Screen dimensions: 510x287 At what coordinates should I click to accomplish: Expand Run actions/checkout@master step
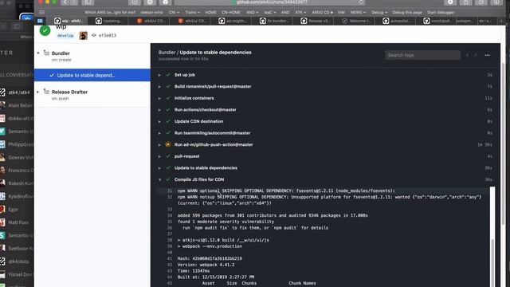pyautogui.click(x=159, y=110)
